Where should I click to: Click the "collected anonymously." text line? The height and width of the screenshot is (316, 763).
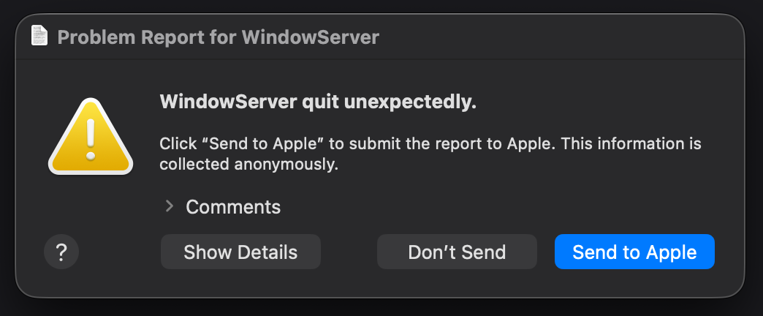click(x=248, y=165)
